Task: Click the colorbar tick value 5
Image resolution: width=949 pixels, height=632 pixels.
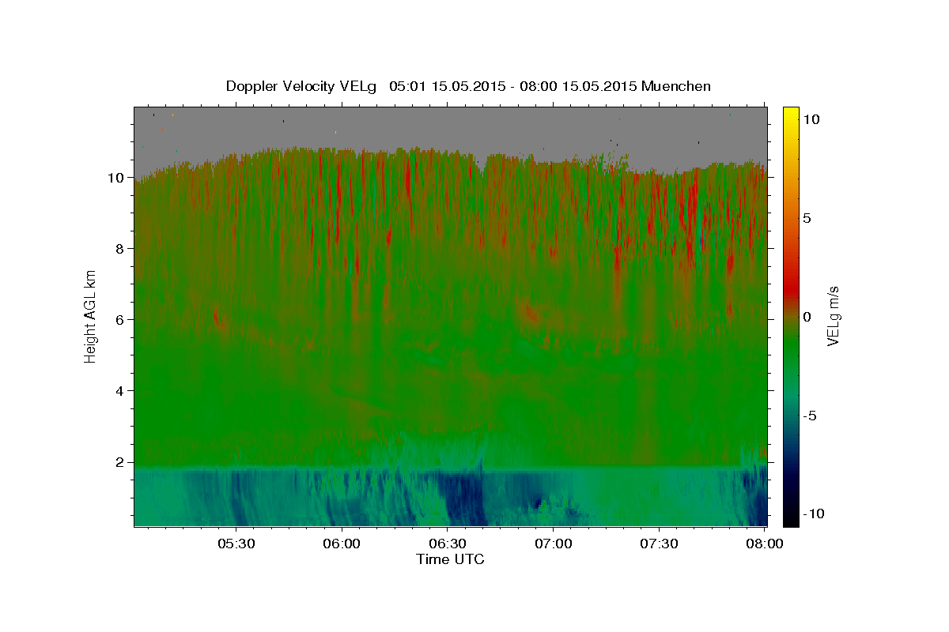Action: [x=807, y=218]
